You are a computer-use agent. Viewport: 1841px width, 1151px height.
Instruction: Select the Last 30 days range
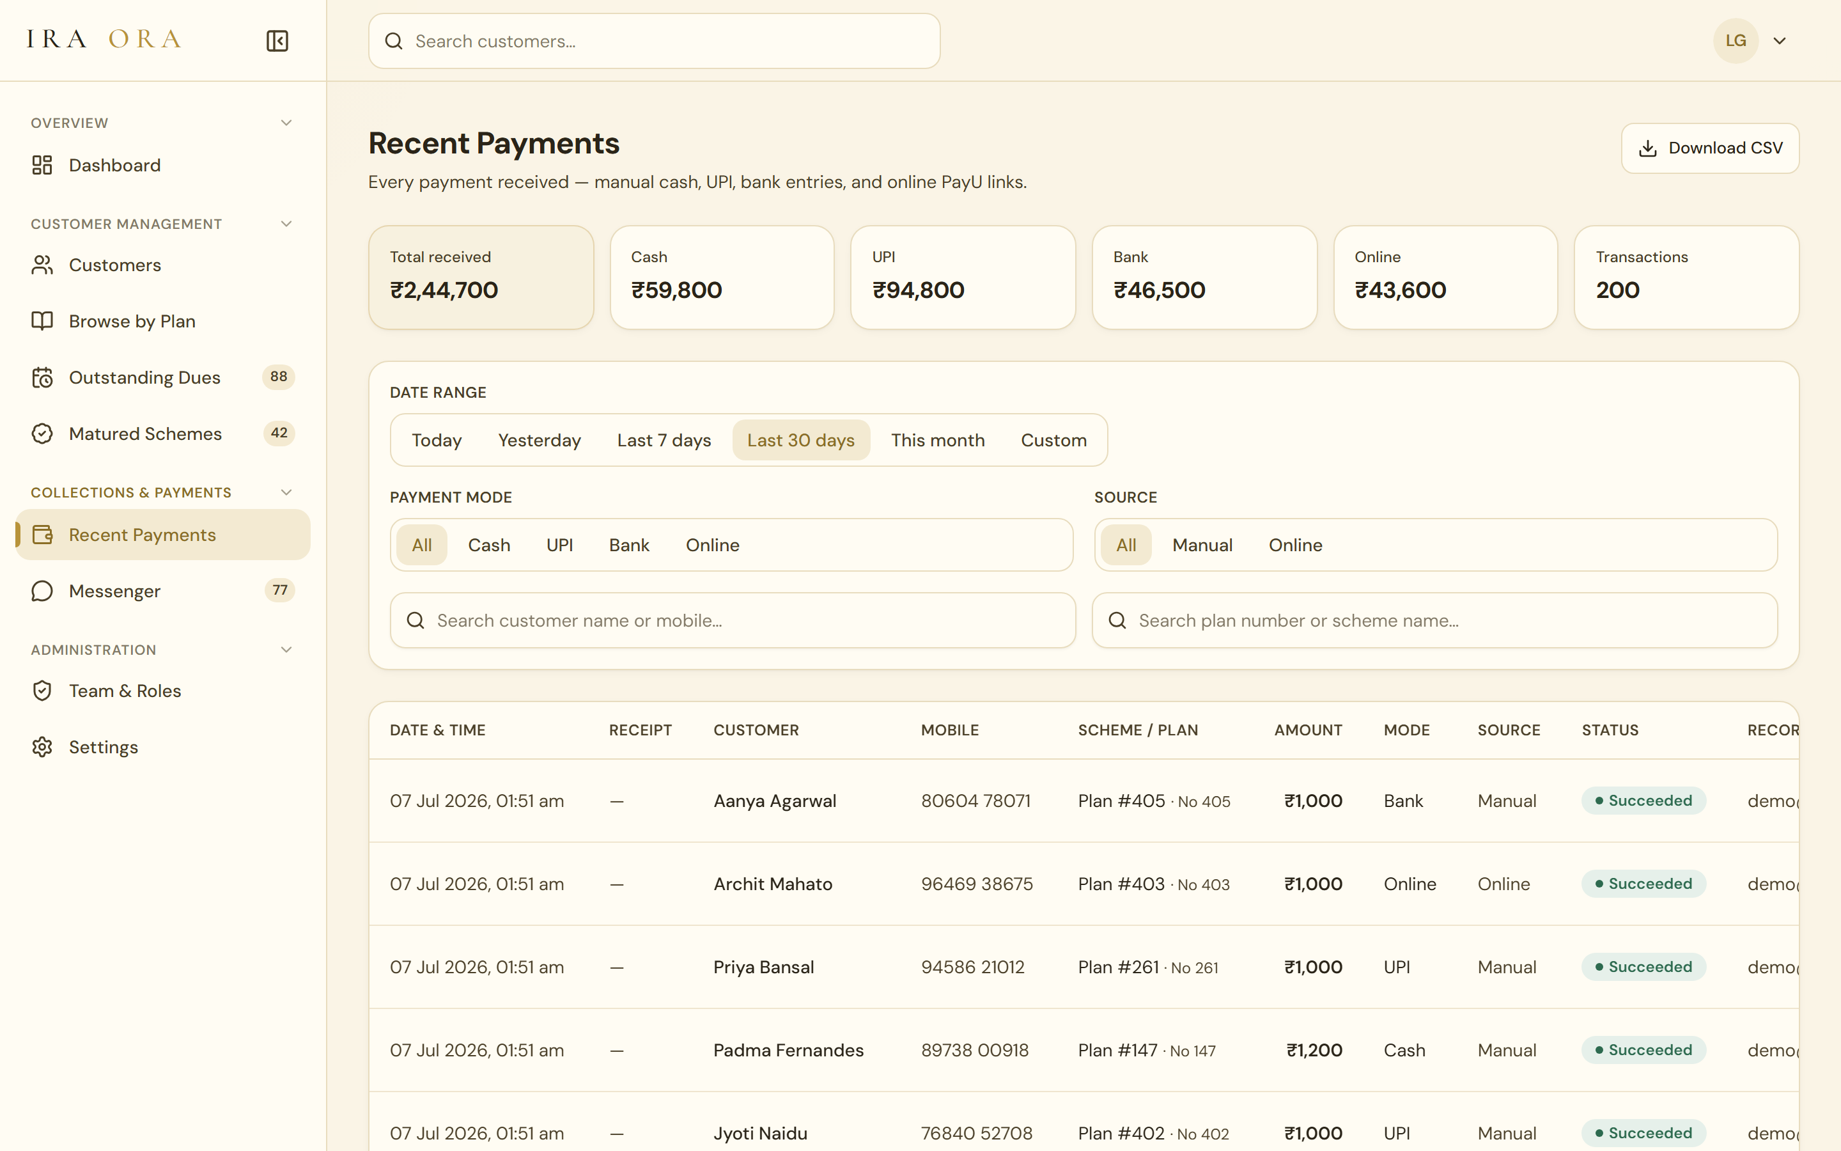point(801,440)
